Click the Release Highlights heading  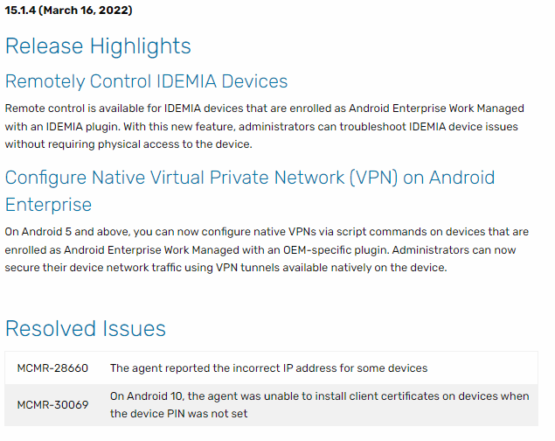pyautogui.click(x=98, y=45)
